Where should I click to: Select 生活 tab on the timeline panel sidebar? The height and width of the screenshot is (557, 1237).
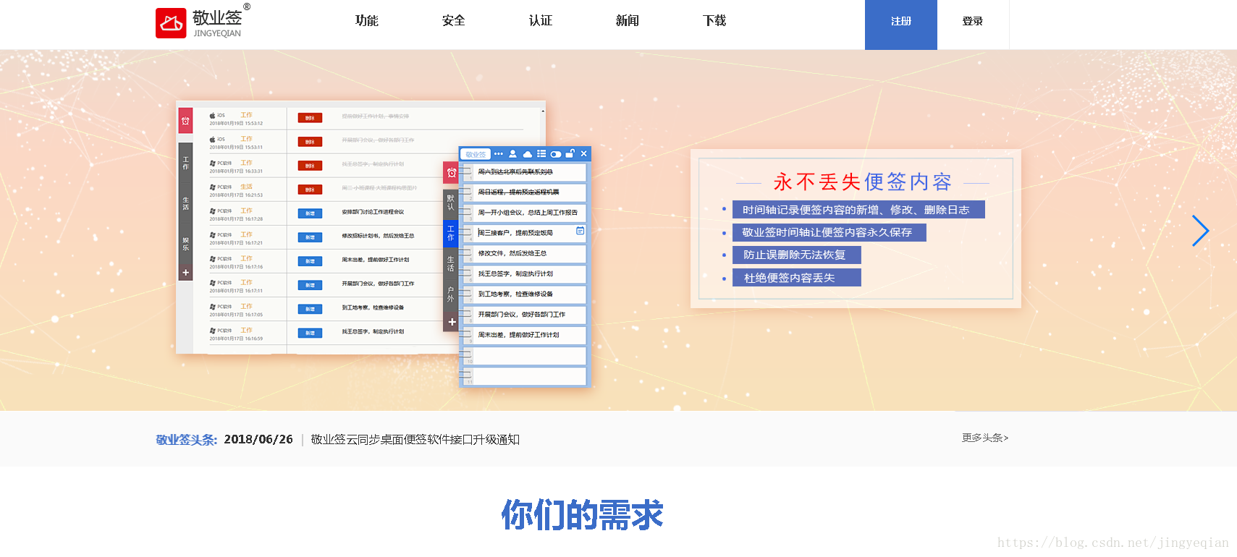coord(185,203)
